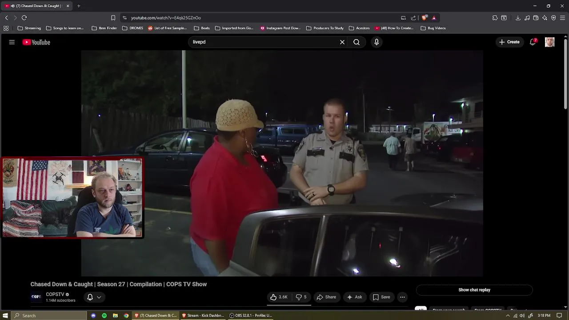Viewport: 569px width, 320px height.
Task: Open the browser downloads icon
Action: point(518,18)
